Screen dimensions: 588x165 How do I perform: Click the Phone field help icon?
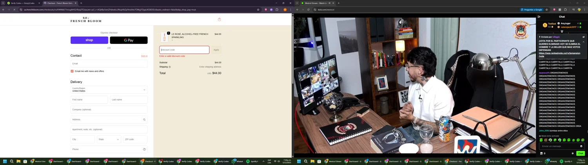point(144,149)
